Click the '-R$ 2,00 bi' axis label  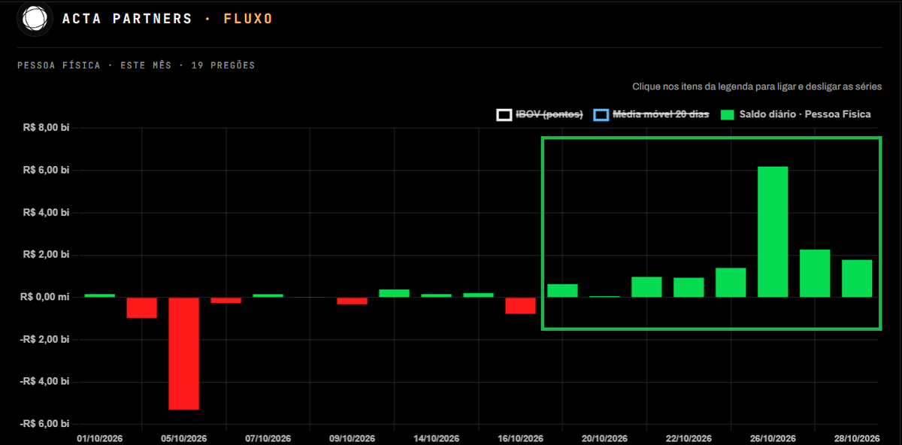44,339
